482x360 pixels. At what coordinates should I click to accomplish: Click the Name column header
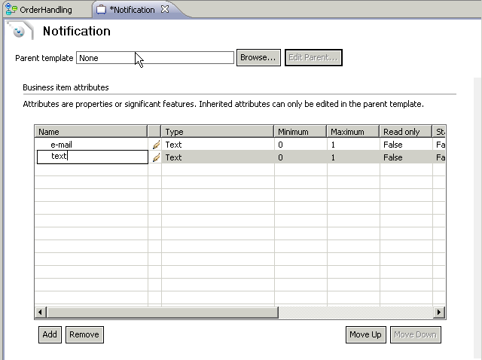(x=90, y=132)
